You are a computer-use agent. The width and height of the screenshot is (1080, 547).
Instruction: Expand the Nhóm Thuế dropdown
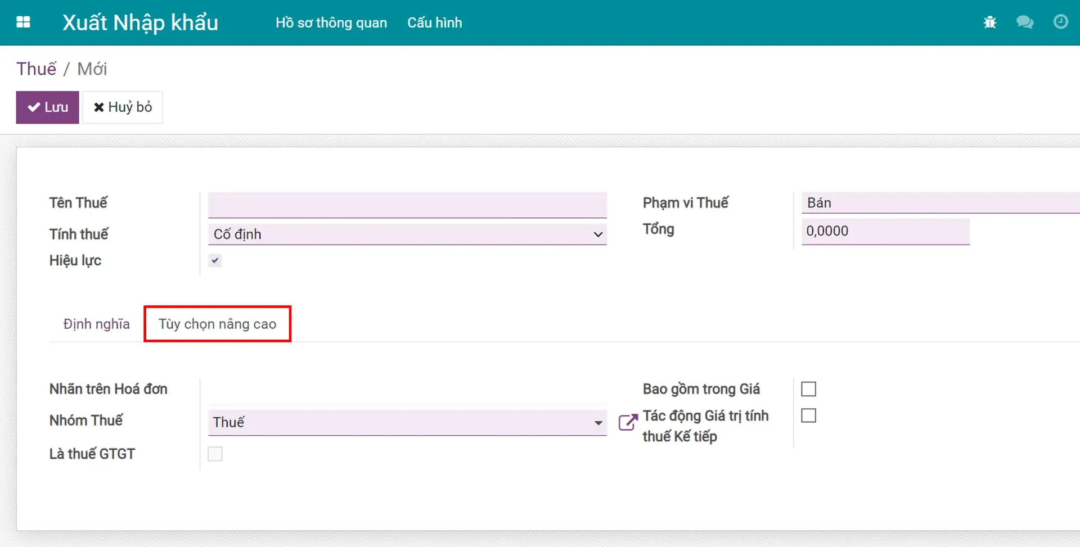(407, 422)
